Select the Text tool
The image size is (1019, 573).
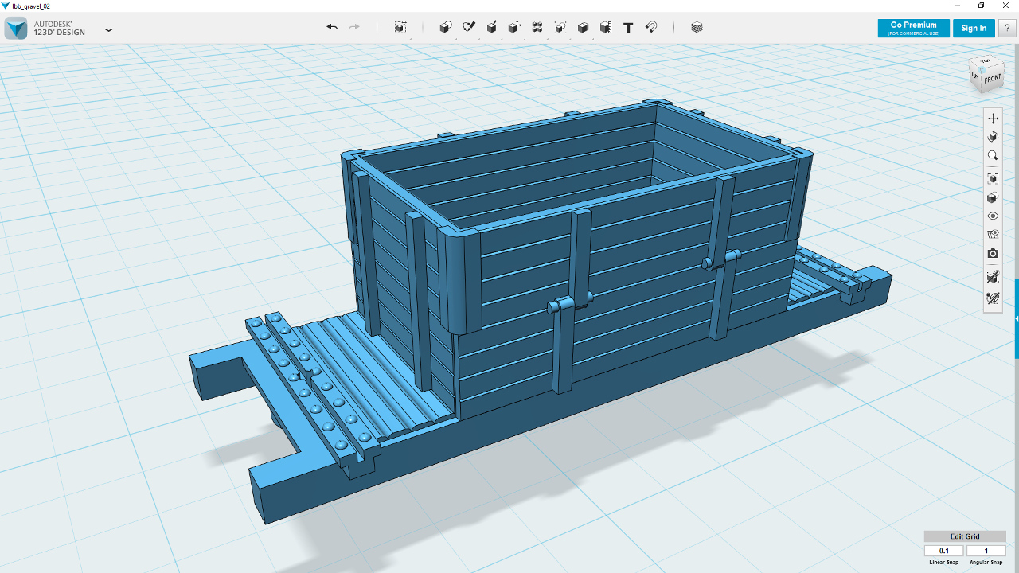[x=628, y=27]
